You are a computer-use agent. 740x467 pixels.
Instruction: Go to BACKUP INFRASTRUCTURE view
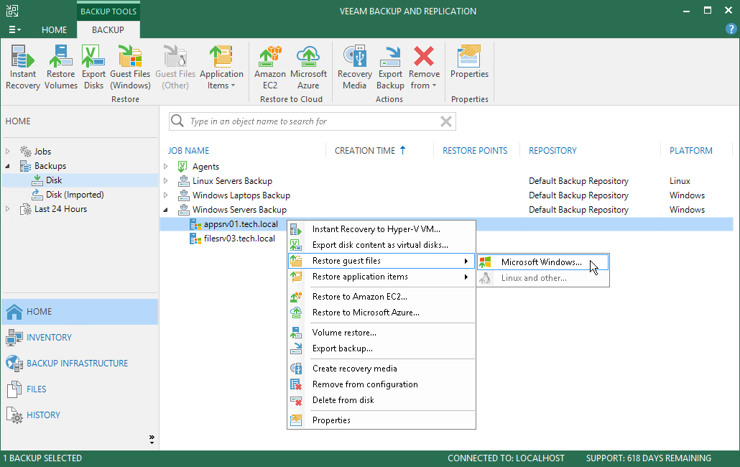pyautogui.click(x=80, y=364)
